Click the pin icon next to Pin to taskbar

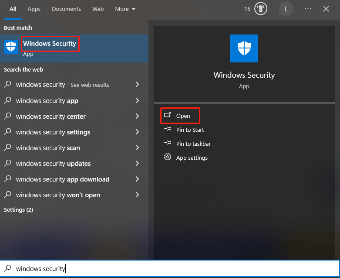(168, 143)
